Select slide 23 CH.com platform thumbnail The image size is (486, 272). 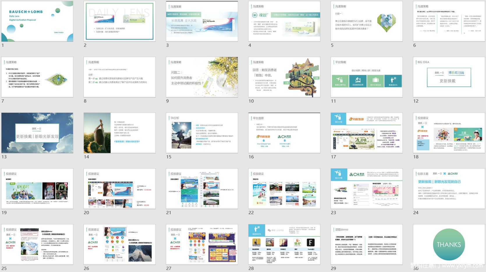tap(367, 189)
